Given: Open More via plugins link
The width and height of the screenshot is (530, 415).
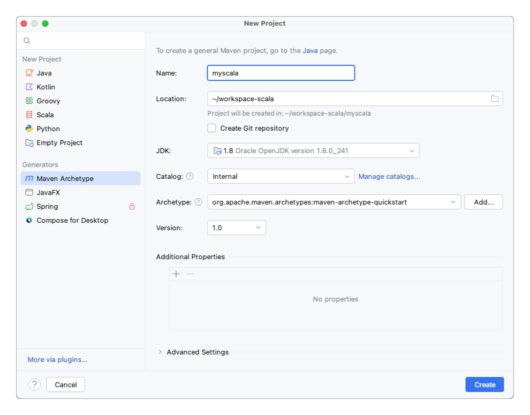Looking at the screenshot, I should 57,359.
